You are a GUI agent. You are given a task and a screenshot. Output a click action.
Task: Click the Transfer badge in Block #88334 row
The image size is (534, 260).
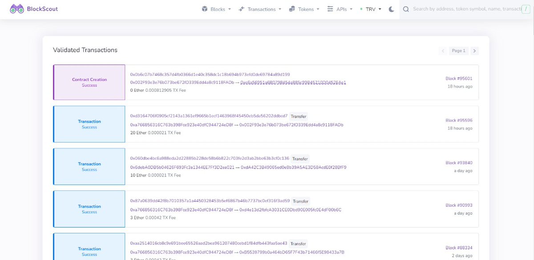coord(298,244)
